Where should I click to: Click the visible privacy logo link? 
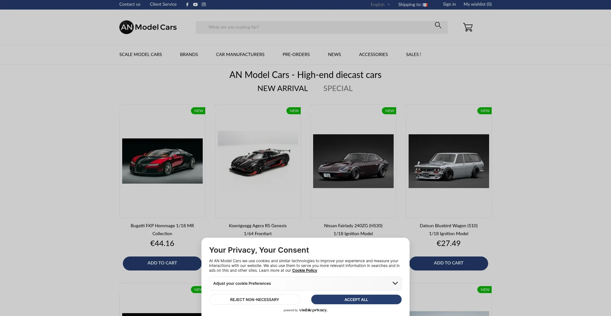313,310
